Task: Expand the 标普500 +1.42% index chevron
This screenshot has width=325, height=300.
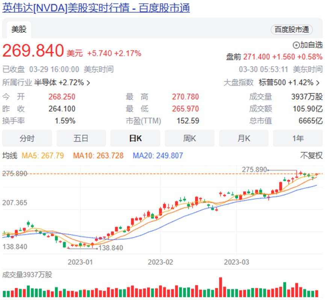Action: tap(318, 83)
